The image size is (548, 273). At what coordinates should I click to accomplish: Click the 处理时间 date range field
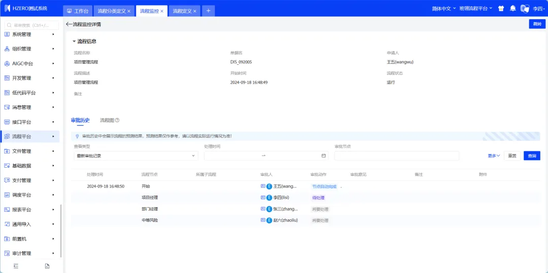[266, 155]
